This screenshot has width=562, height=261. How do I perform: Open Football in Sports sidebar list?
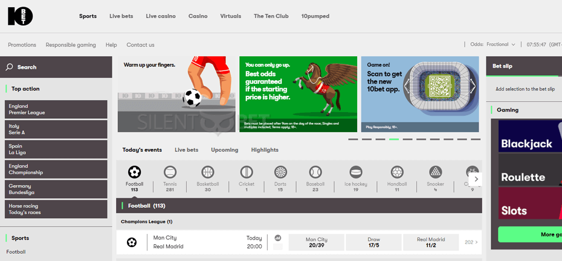16,252
